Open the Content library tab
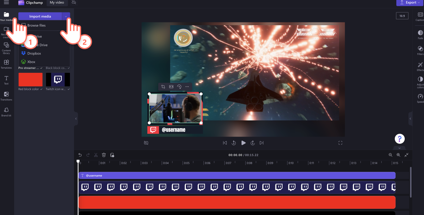Image resolution: width=424 pixels, height=215 pixels. click(6, 48)
